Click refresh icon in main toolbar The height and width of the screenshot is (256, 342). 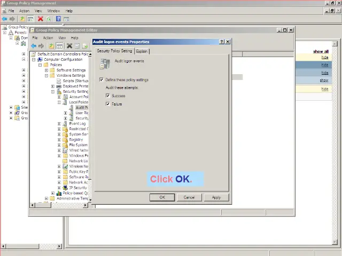pos(49,19)
